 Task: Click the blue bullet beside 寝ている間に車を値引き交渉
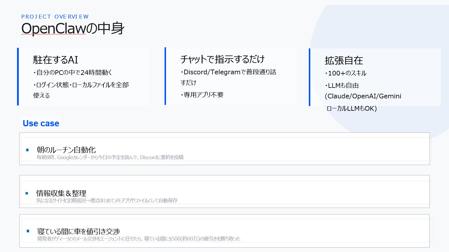click(28, 231)
